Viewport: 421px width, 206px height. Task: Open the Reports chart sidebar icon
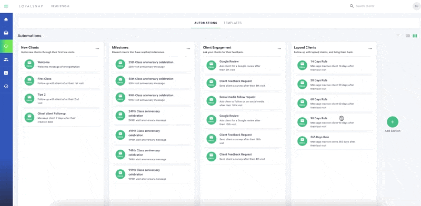point(6,73)
